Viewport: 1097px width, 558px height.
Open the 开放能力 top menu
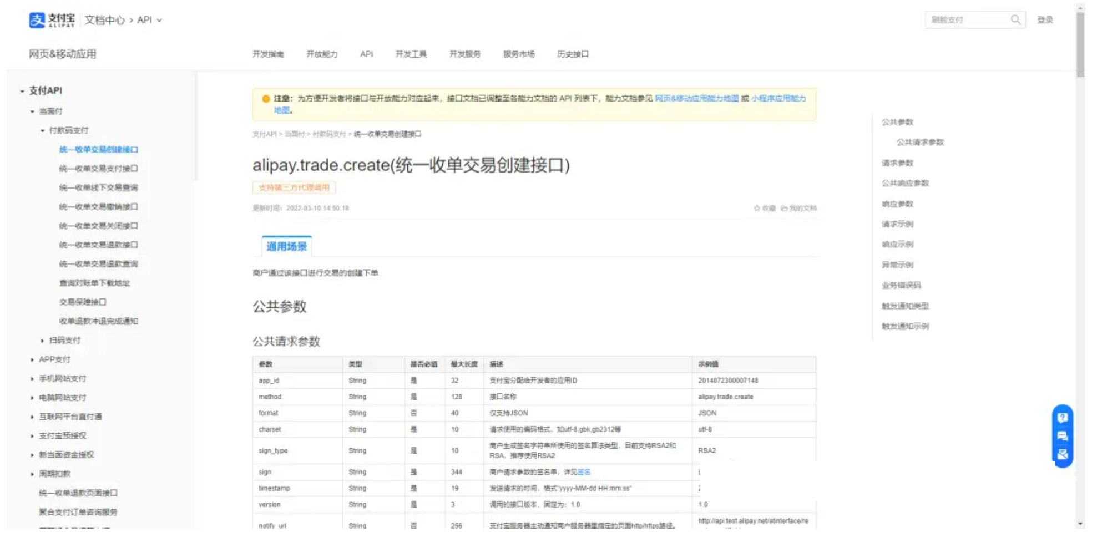pos(322,54)
